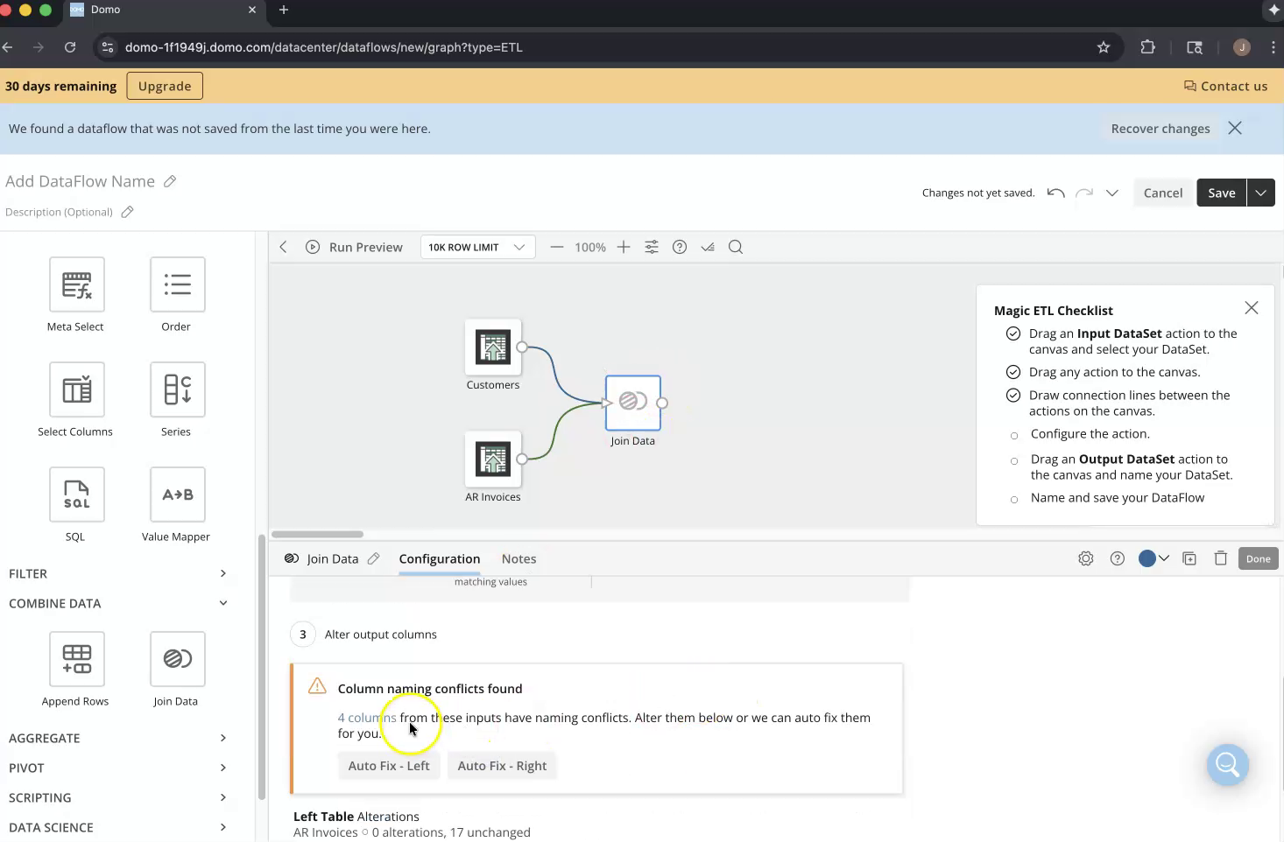Select the Order action tile
Screen dimensions: 1284x842
[178, 284]
